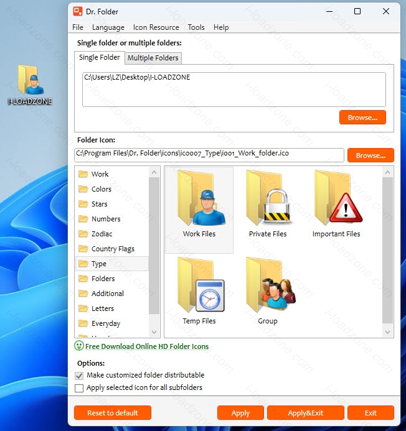Click folder icon next to Colors category

(83, 189)
